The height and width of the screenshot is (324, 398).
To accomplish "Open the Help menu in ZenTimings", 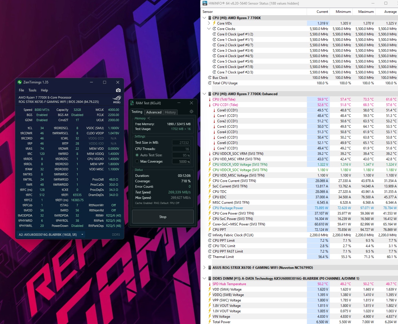I will click(x=44, y=90).
